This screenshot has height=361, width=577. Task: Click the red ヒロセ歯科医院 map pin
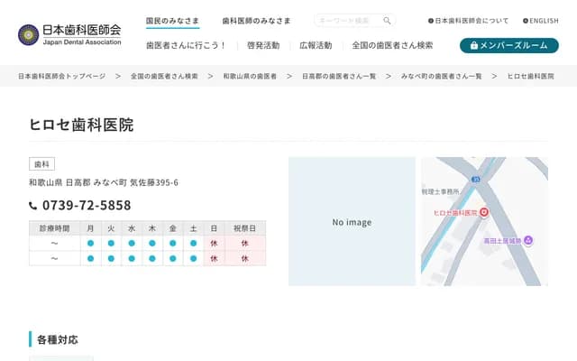[x=483, y=212]
